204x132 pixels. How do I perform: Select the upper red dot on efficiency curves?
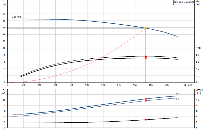[x=146, y=56]
